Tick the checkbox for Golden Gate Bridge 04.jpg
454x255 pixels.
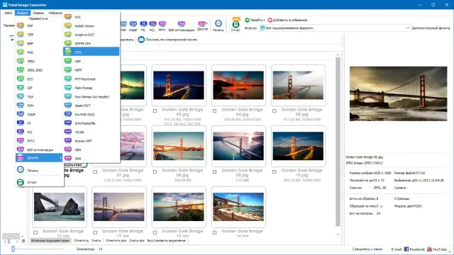(x=214, y=111)
